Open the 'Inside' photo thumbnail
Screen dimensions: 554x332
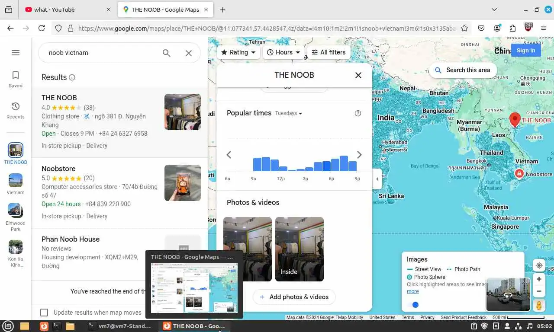click(300, 249)
